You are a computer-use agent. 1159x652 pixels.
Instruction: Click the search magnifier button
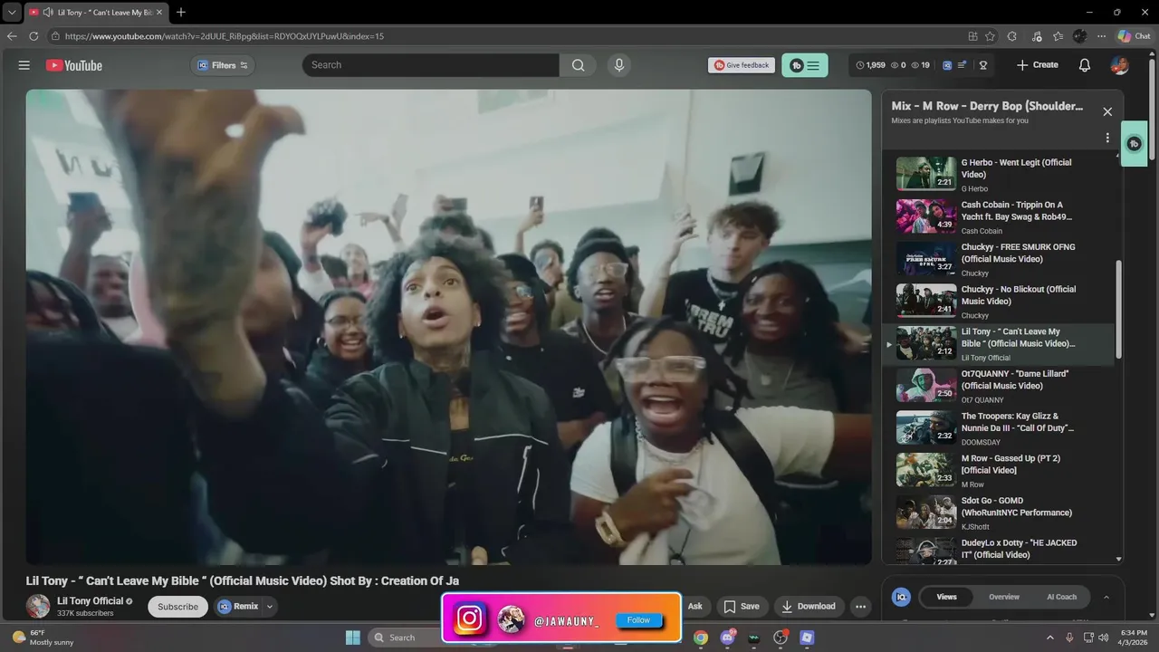[578, 65]
